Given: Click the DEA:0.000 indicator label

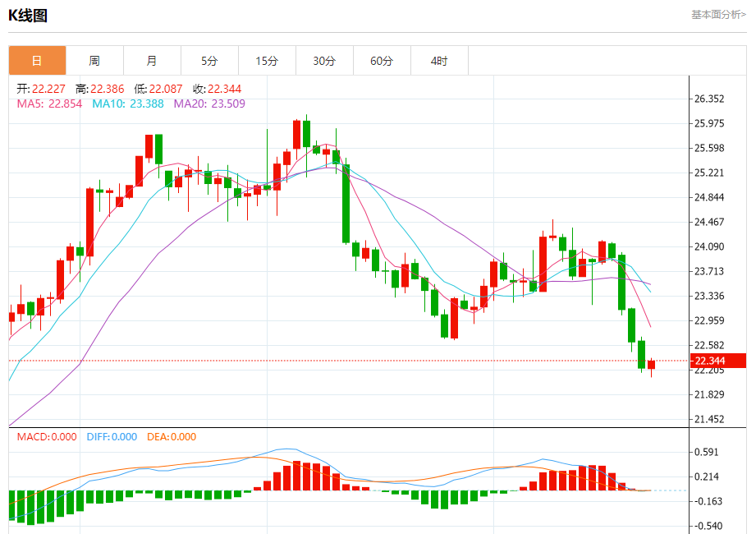Looking at the screenshot, I should [x=172, y=437].
